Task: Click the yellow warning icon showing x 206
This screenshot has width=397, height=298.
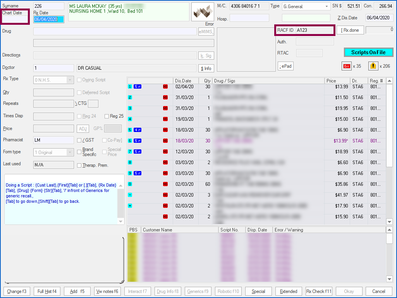Action: tap(373, 66)
